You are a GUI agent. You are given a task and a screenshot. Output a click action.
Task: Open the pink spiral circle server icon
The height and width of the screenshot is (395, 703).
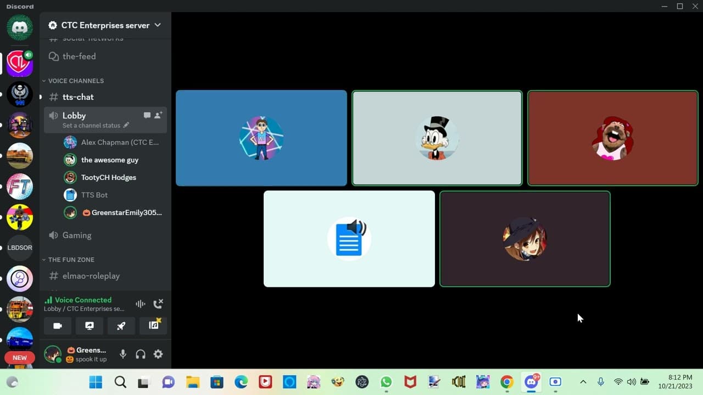point(20,279)
